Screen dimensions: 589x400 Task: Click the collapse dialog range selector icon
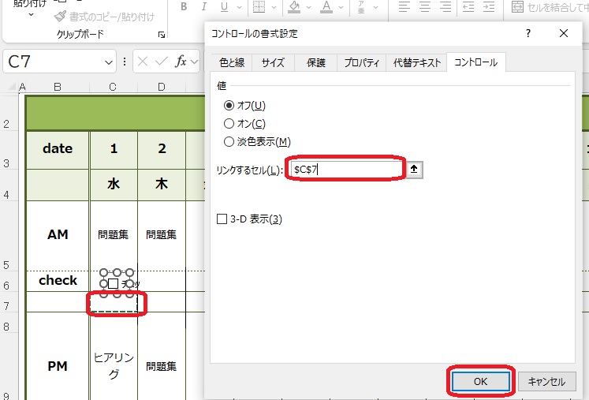(x=415, y=169)
